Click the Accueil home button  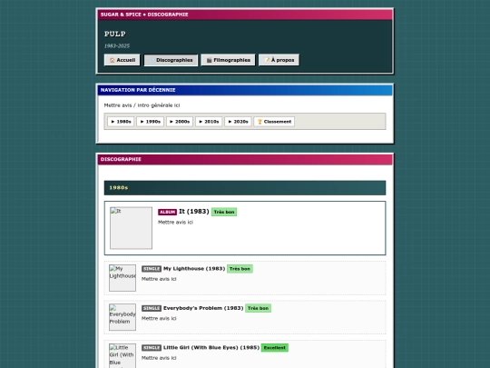coord(122,60)
